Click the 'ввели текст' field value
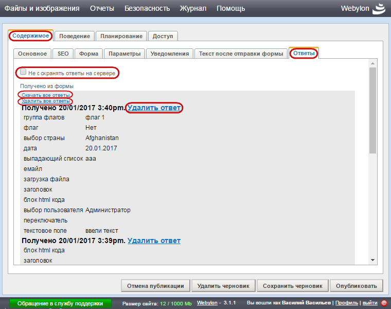Viewport: 391px width, 309px height. pyautogui.click(x=102, y=231)
